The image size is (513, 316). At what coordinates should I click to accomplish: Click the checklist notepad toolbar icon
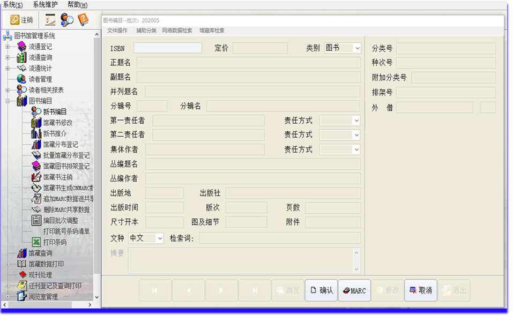click(x=50, y=20)
